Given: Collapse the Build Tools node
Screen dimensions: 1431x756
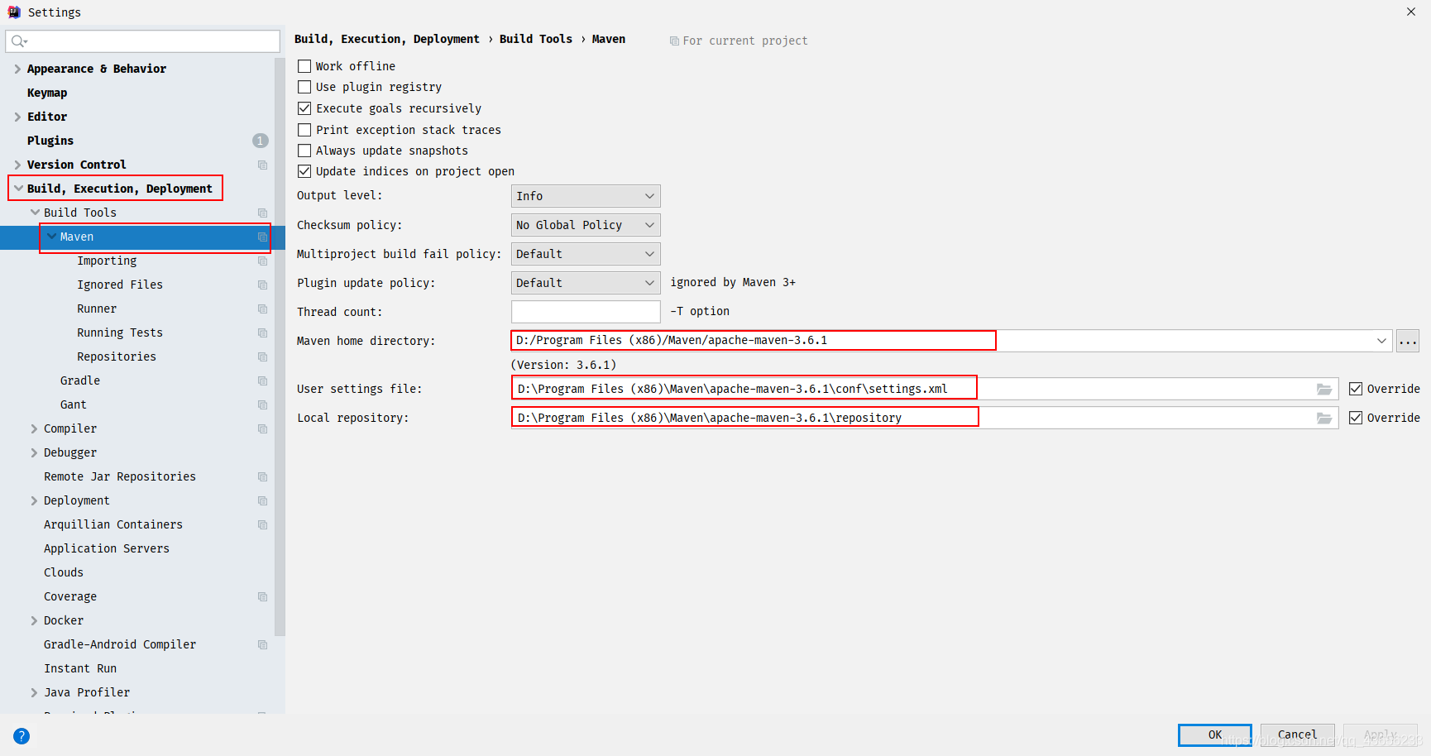Looking at the screenshot, I should [x=35, y=213].
